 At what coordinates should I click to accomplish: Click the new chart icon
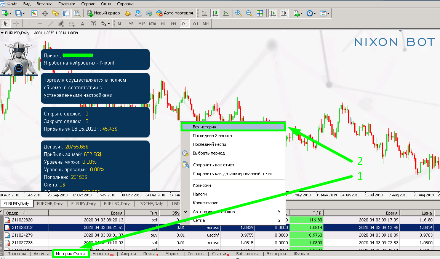tap(5, 13)
